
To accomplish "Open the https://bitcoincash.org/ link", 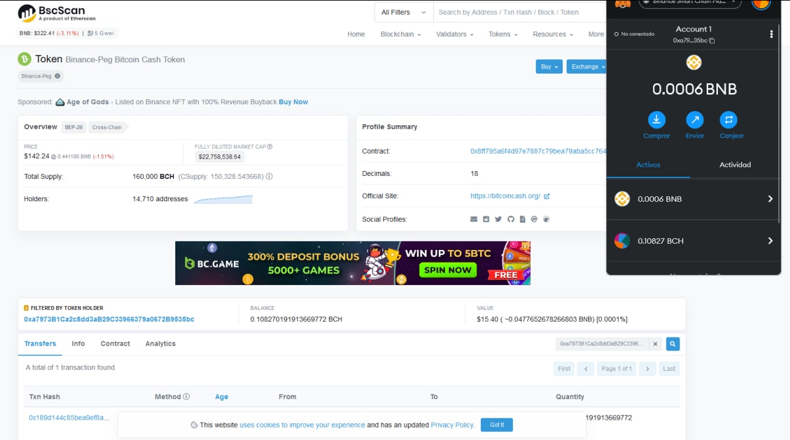I will point(505,196).
